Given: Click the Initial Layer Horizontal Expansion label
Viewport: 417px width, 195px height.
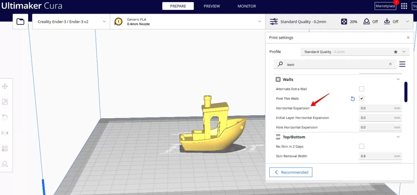Looking at the screenshot, I should (302, 118).
